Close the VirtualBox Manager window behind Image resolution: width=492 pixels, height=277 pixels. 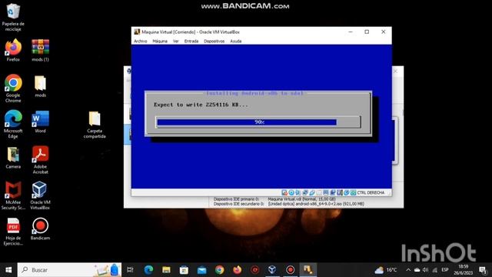tap(395, 72)
